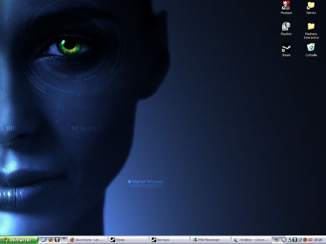Switch to the Serveurs taskbar window
This screenshot has width=326, height=244.
tap(170, 240)
